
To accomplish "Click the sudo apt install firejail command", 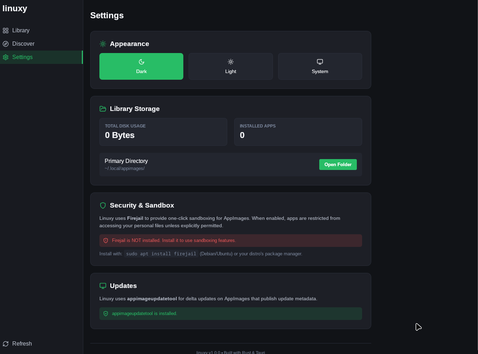I will tap(161, 254).
